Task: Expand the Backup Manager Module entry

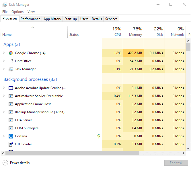Action: [4, 112]
